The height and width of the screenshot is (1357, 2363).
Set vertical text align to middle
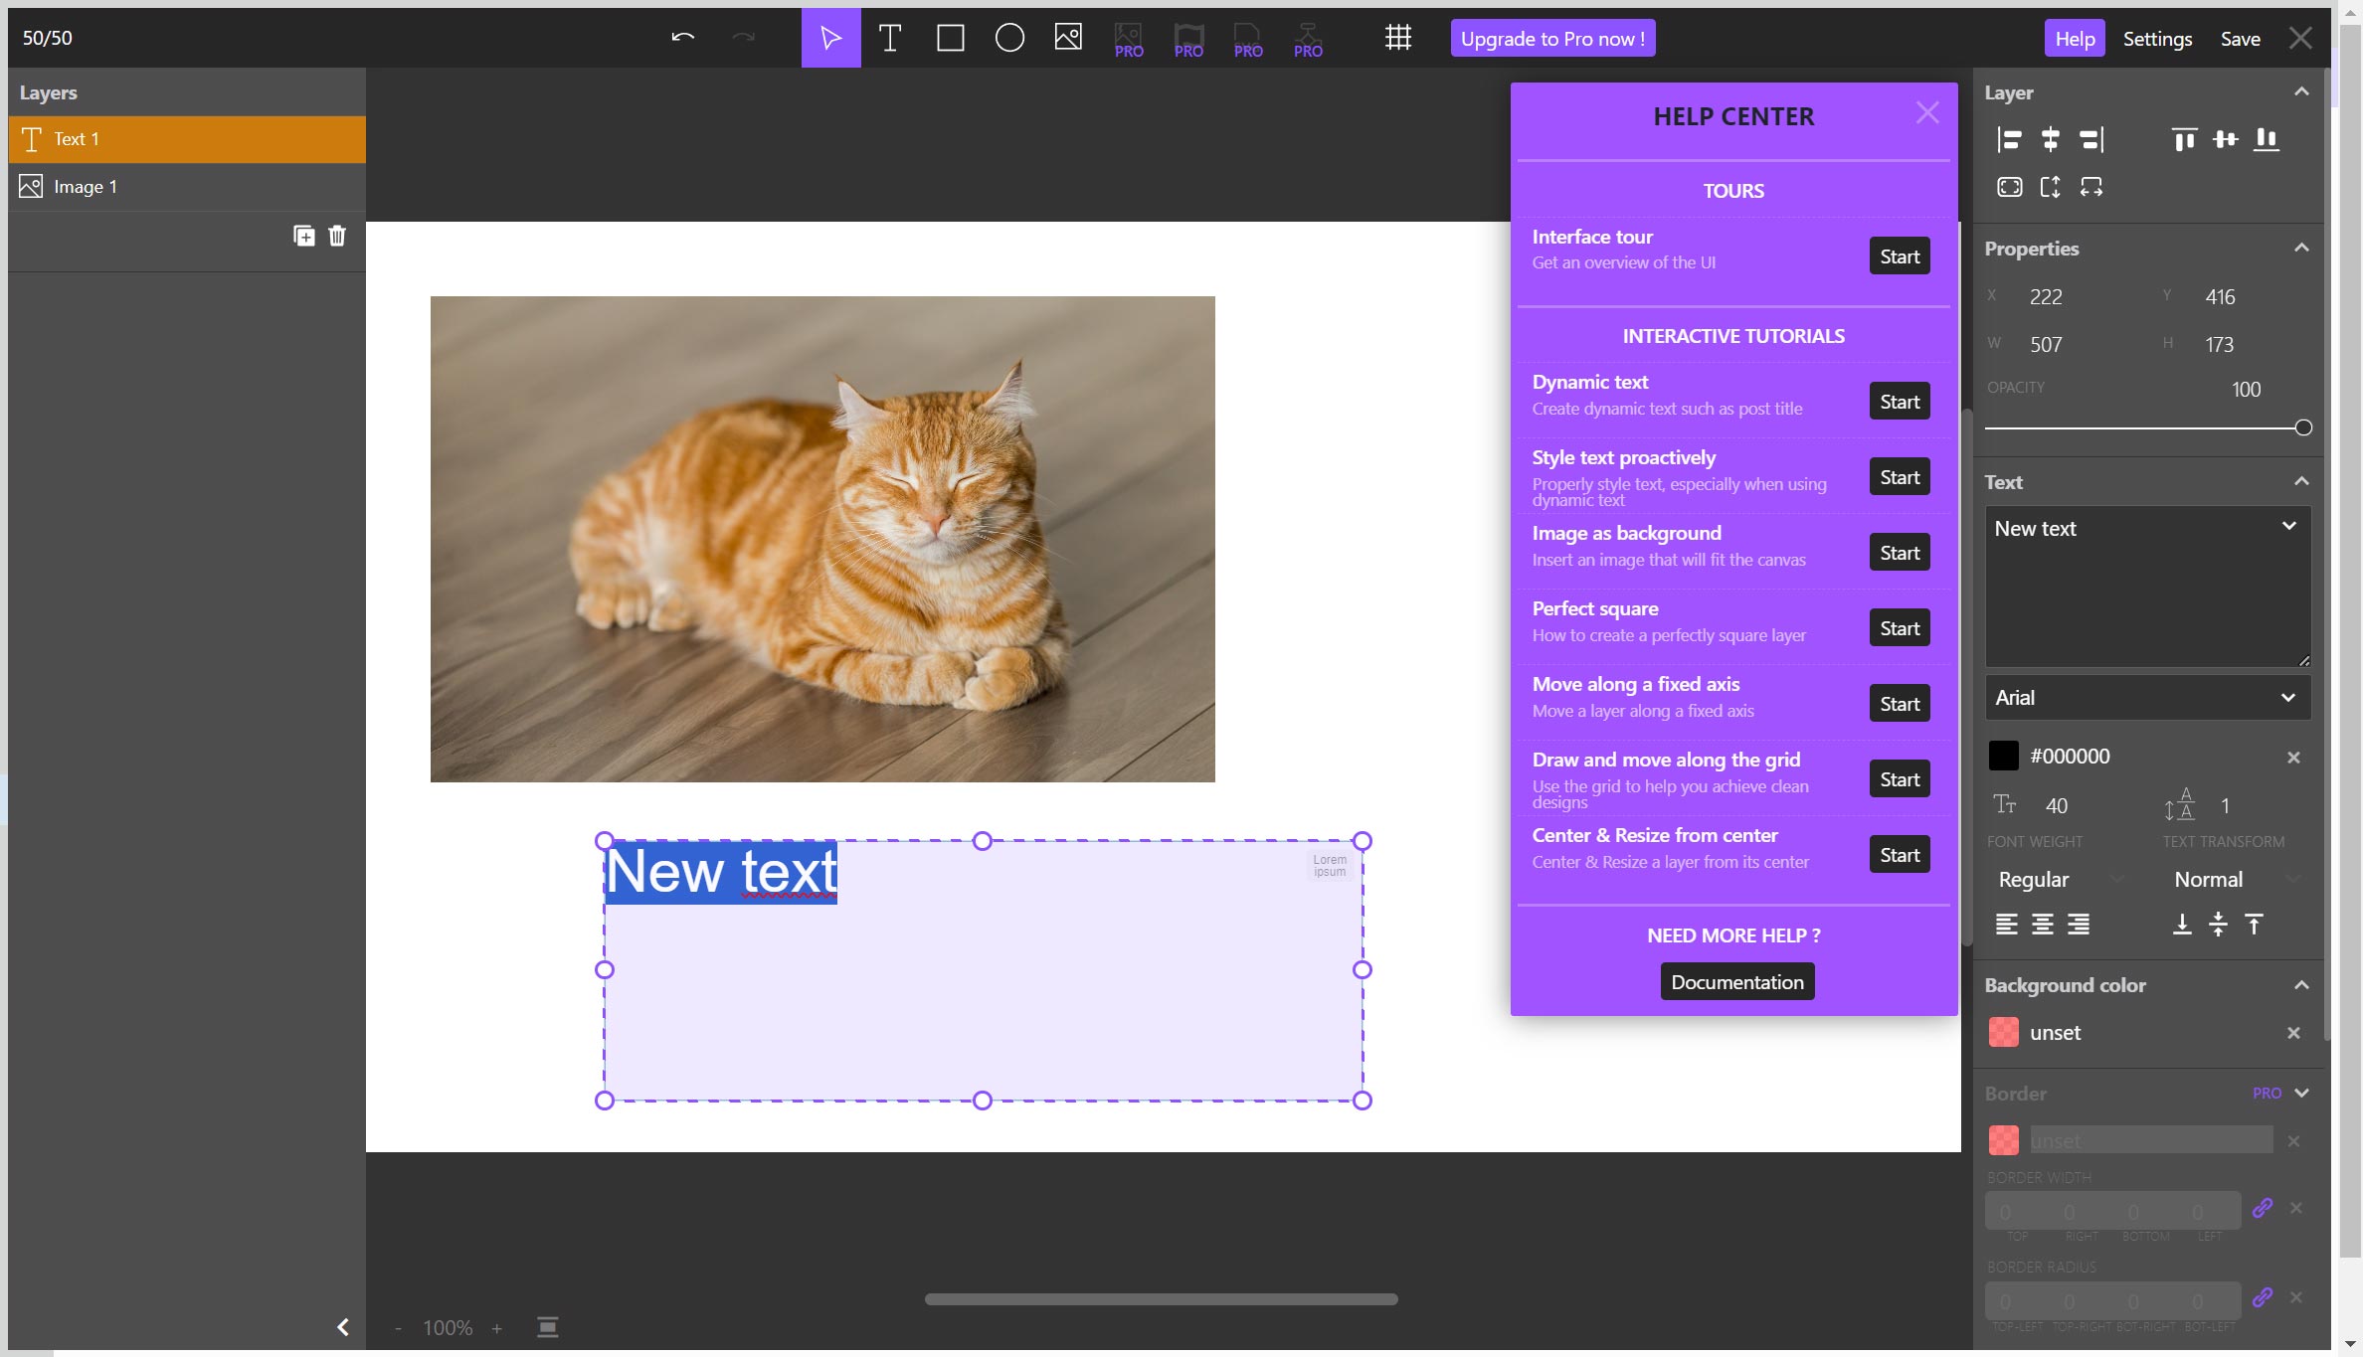click(x=2218, y=925)
